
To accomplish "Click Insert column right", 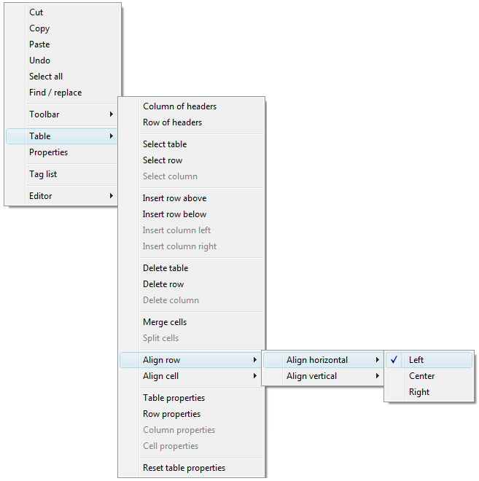I will 192,246.
